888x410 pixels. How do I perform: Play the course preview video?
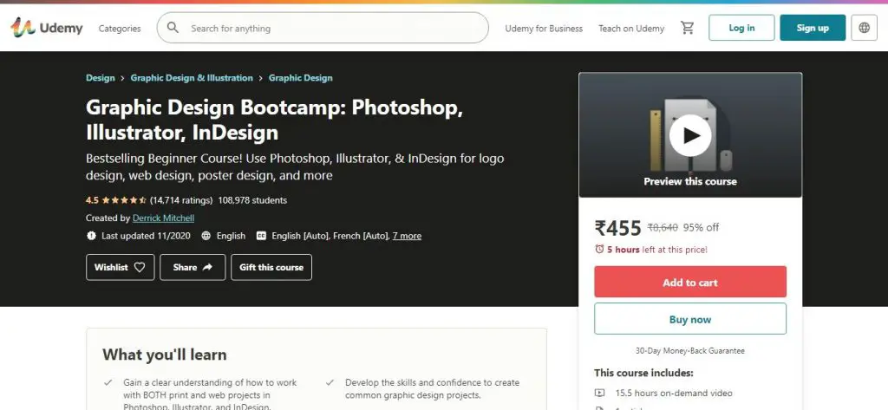pyautogui.click(x=690, y=135)
